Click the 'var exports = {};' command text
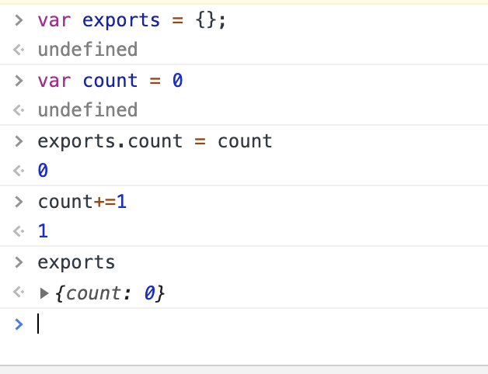 [131, 20]
